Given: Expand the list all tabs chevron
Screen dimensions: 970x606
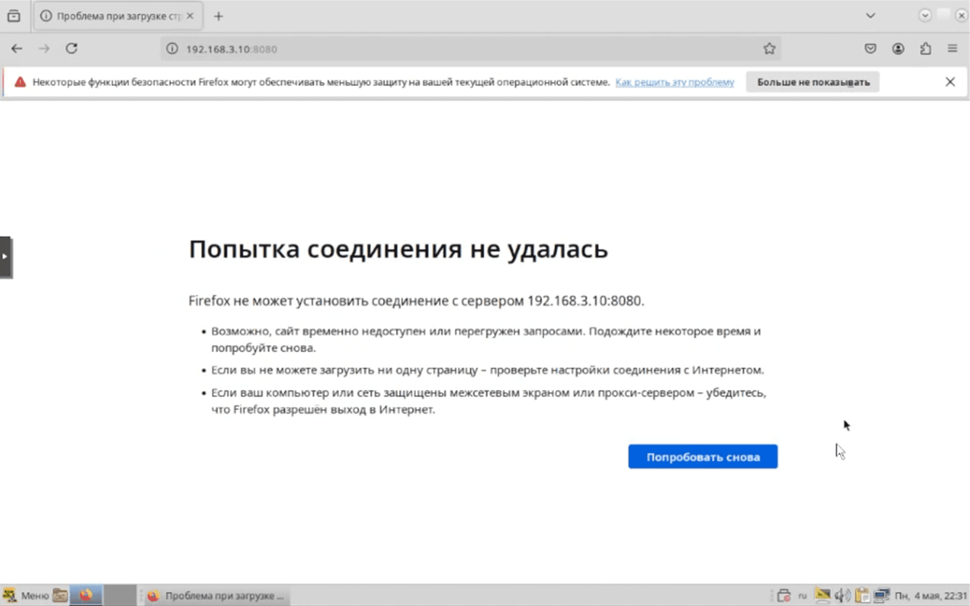Looking at the screenshot, I should point(870,16).
